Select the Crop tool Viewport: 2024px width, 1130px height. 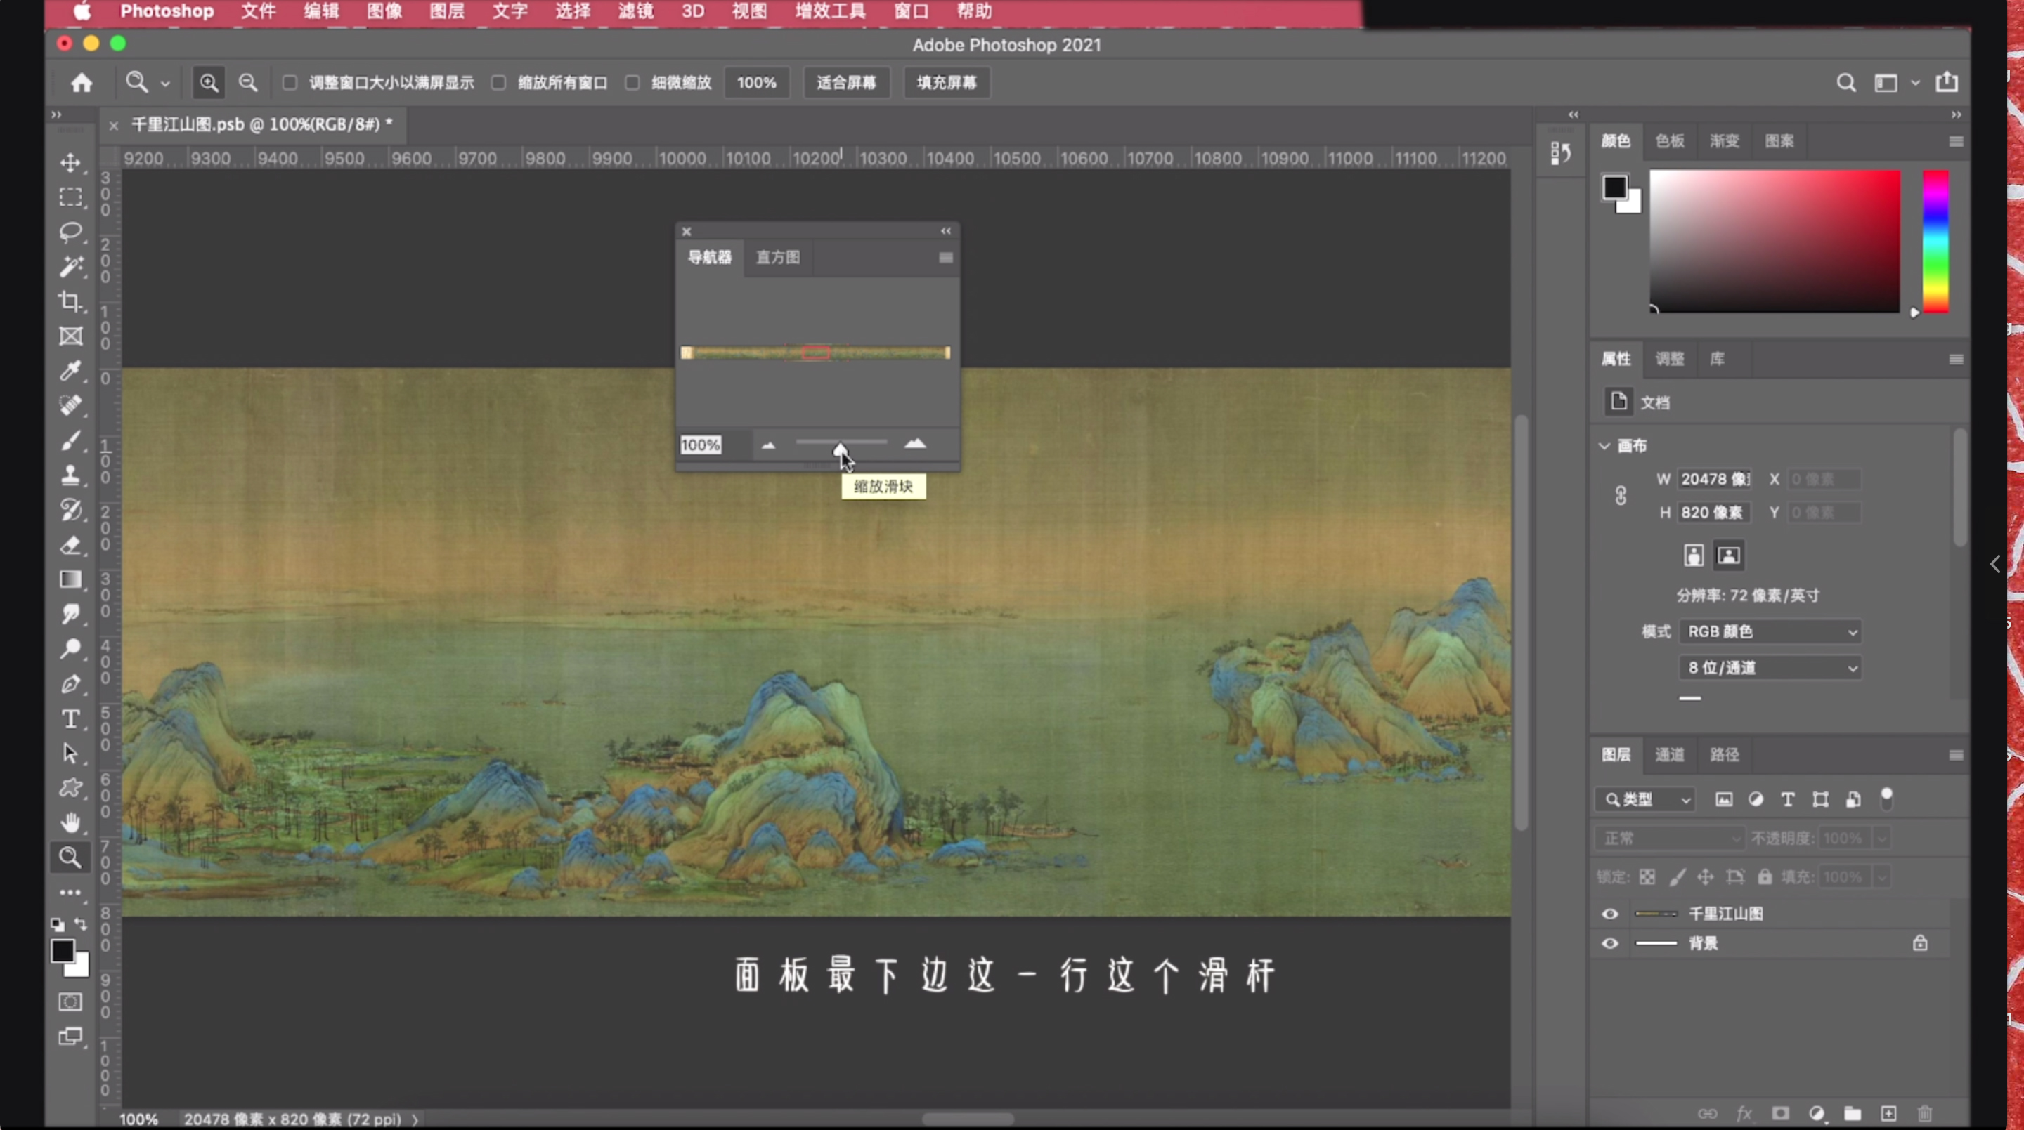71,301
